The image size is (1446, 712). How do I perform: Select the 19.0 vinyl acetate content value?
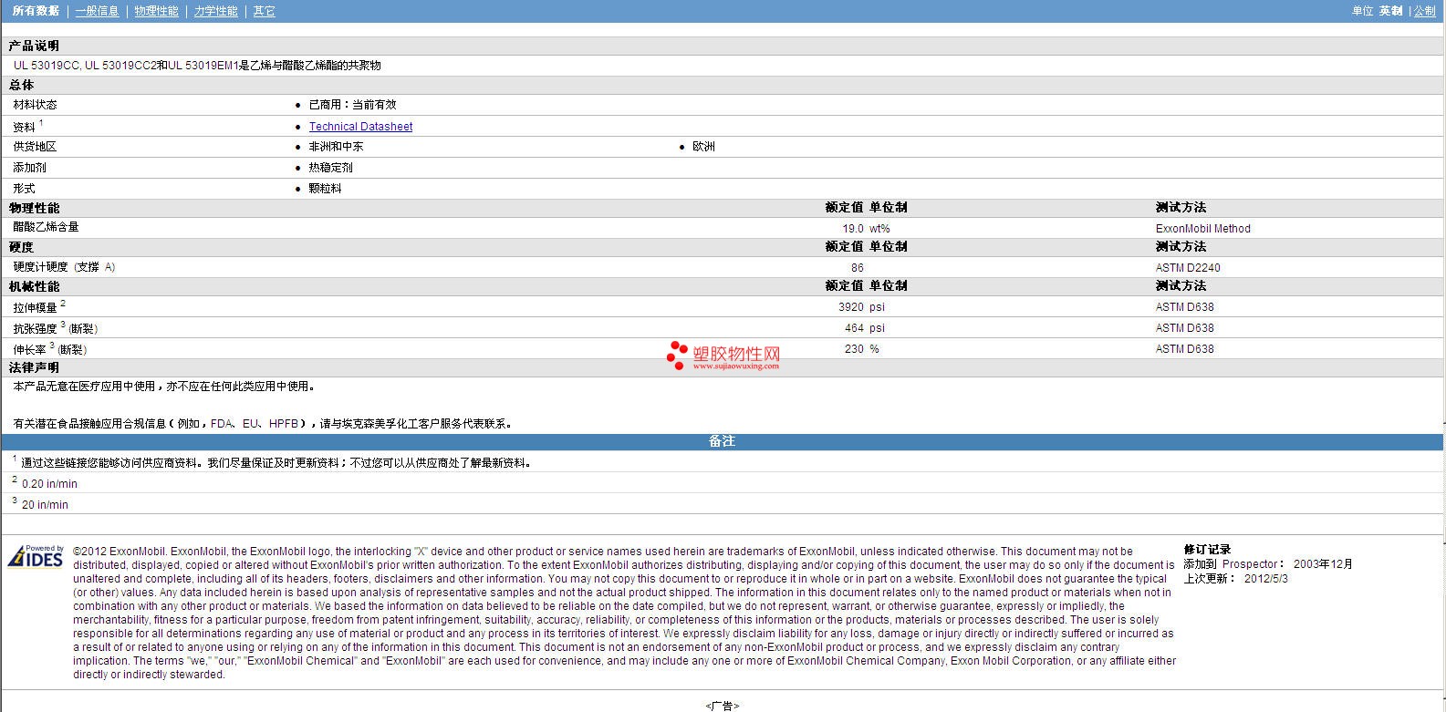coord(853,229)
